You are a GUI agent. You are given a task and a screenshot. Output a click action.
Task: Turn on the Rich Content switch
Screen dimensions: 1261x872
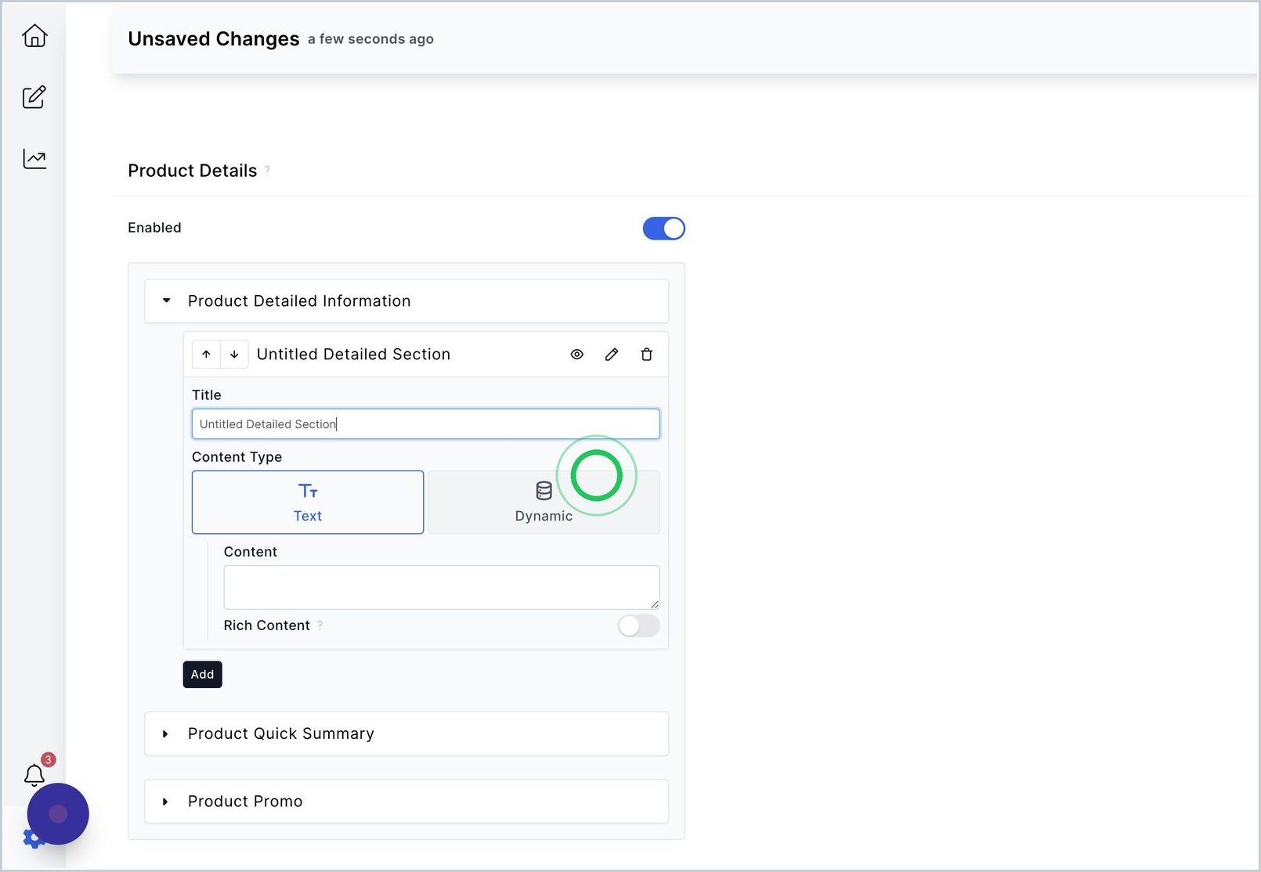click(x=639, y=625)
